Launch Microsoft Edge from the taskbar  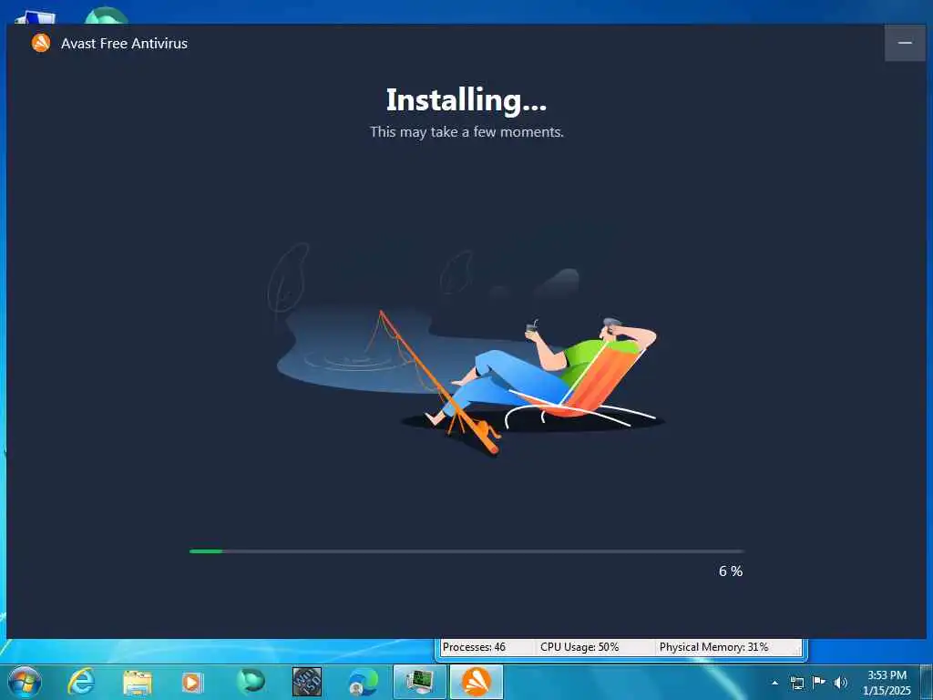tap(363, 683)
